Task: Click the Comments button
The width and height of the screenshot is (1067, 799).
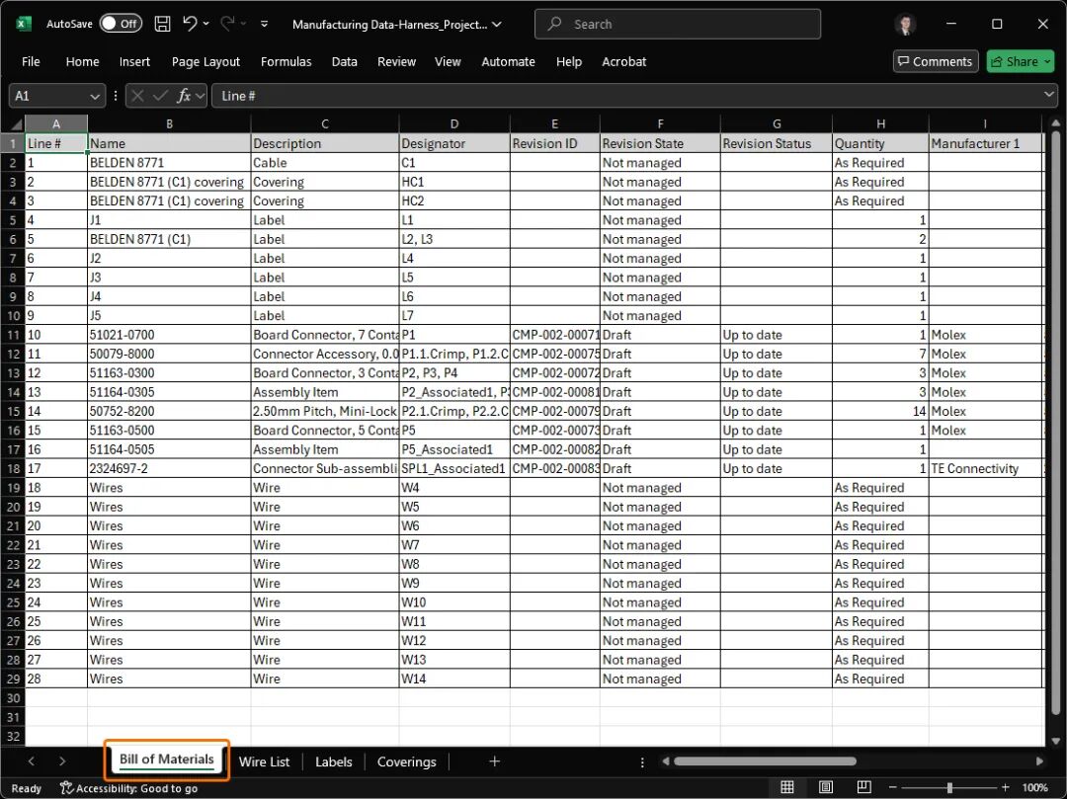Action: click(935, 61)
